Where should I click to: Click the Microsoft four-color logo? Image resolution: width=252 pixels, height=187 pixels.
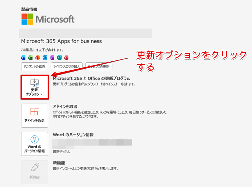[27, 19]
